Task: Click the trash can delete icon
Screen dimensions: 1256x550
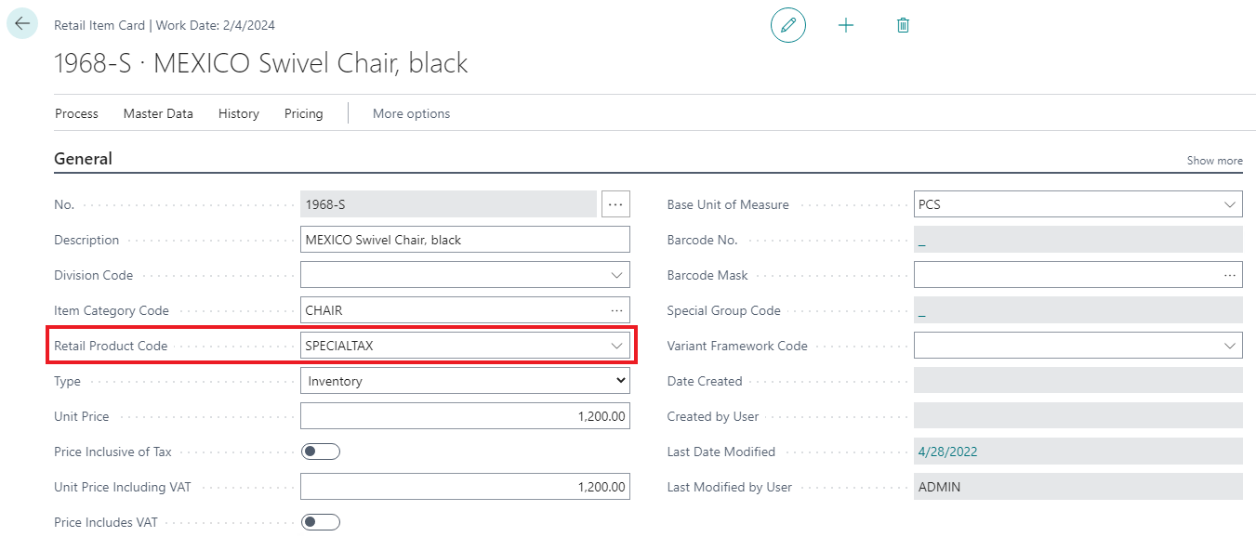Action: coord(903,25)
